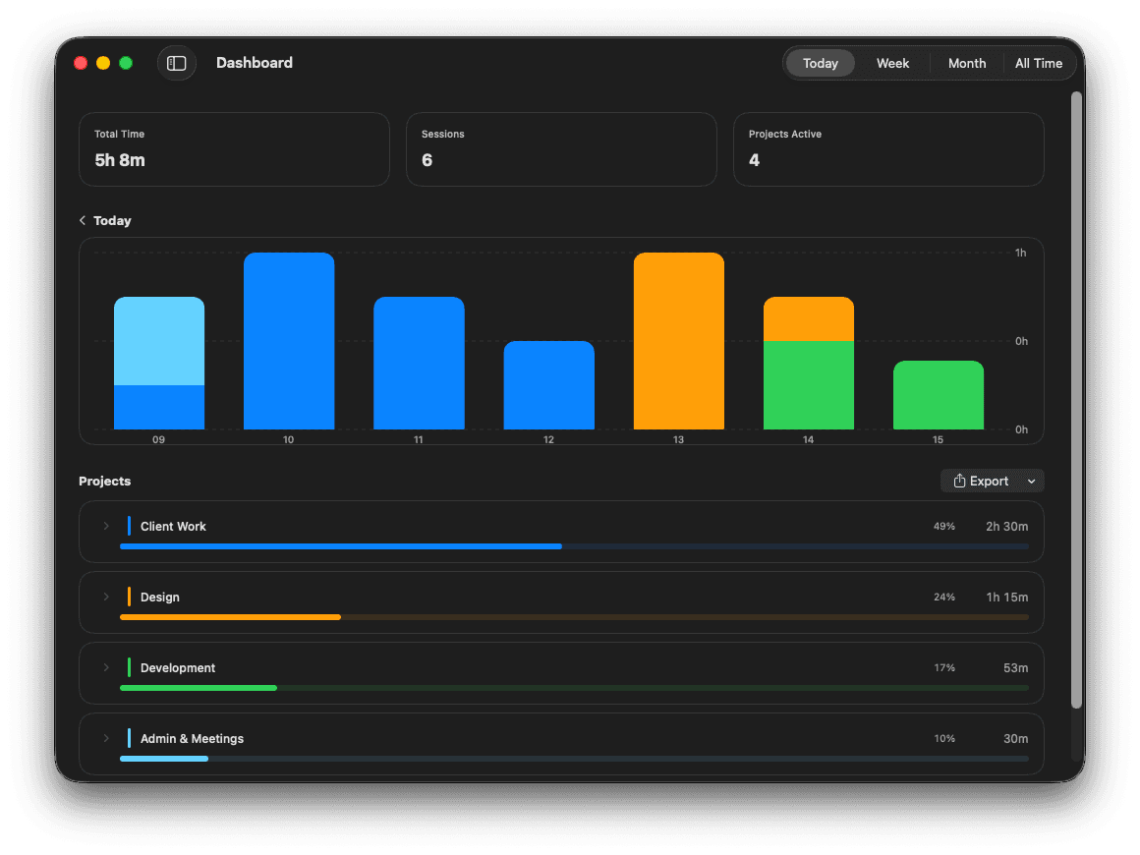The height and width of the screenshot is (855, 1140).
Task: Click the Export share icon
Action: (959, 482)
